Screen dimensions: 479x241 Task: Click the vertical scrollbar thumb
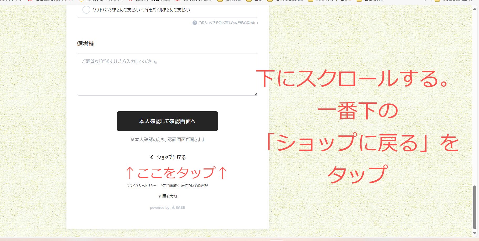(475, 207)
